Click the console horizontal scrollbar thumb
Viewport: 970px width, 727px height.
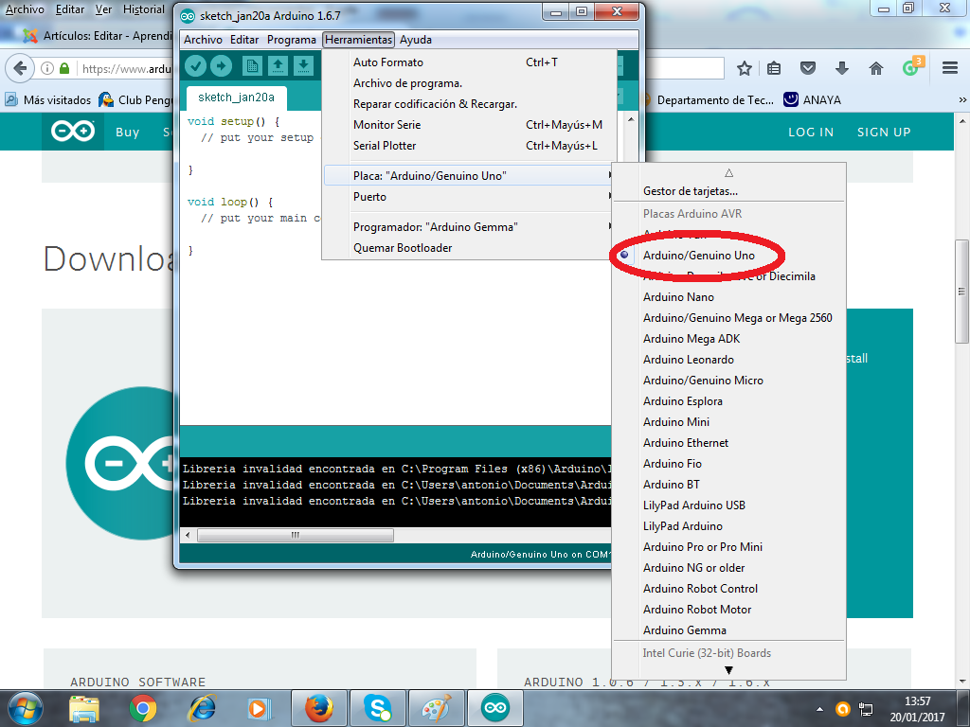coord(296,536)
